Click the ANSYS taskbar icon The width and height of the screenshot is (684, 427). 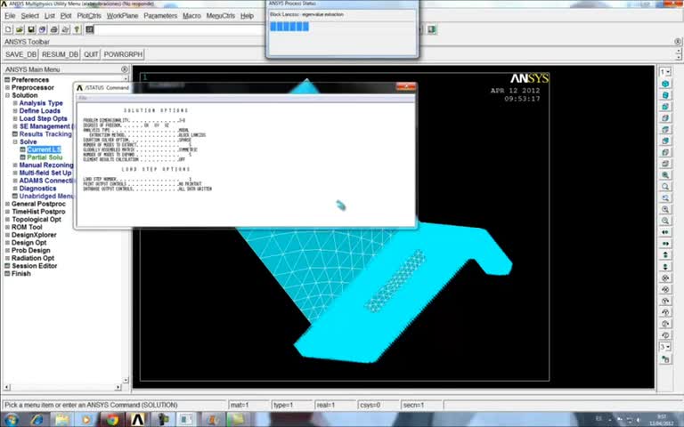(137, 420)
